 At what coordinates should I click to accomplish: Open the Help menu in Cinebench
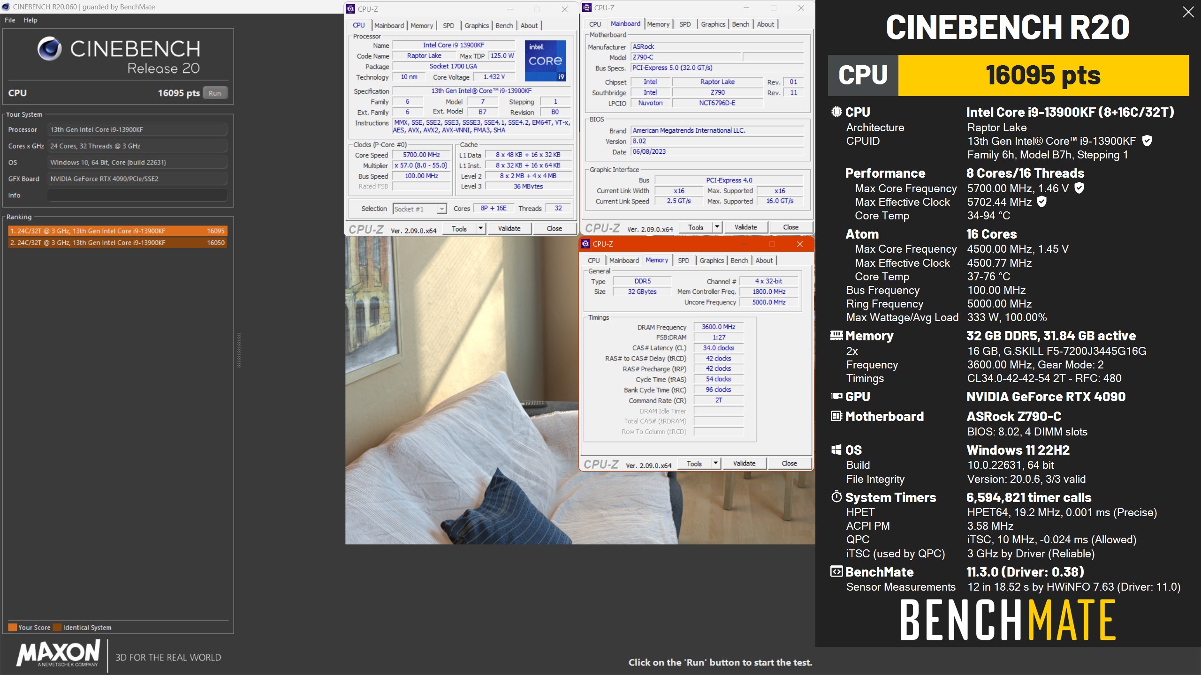[30, 20]
